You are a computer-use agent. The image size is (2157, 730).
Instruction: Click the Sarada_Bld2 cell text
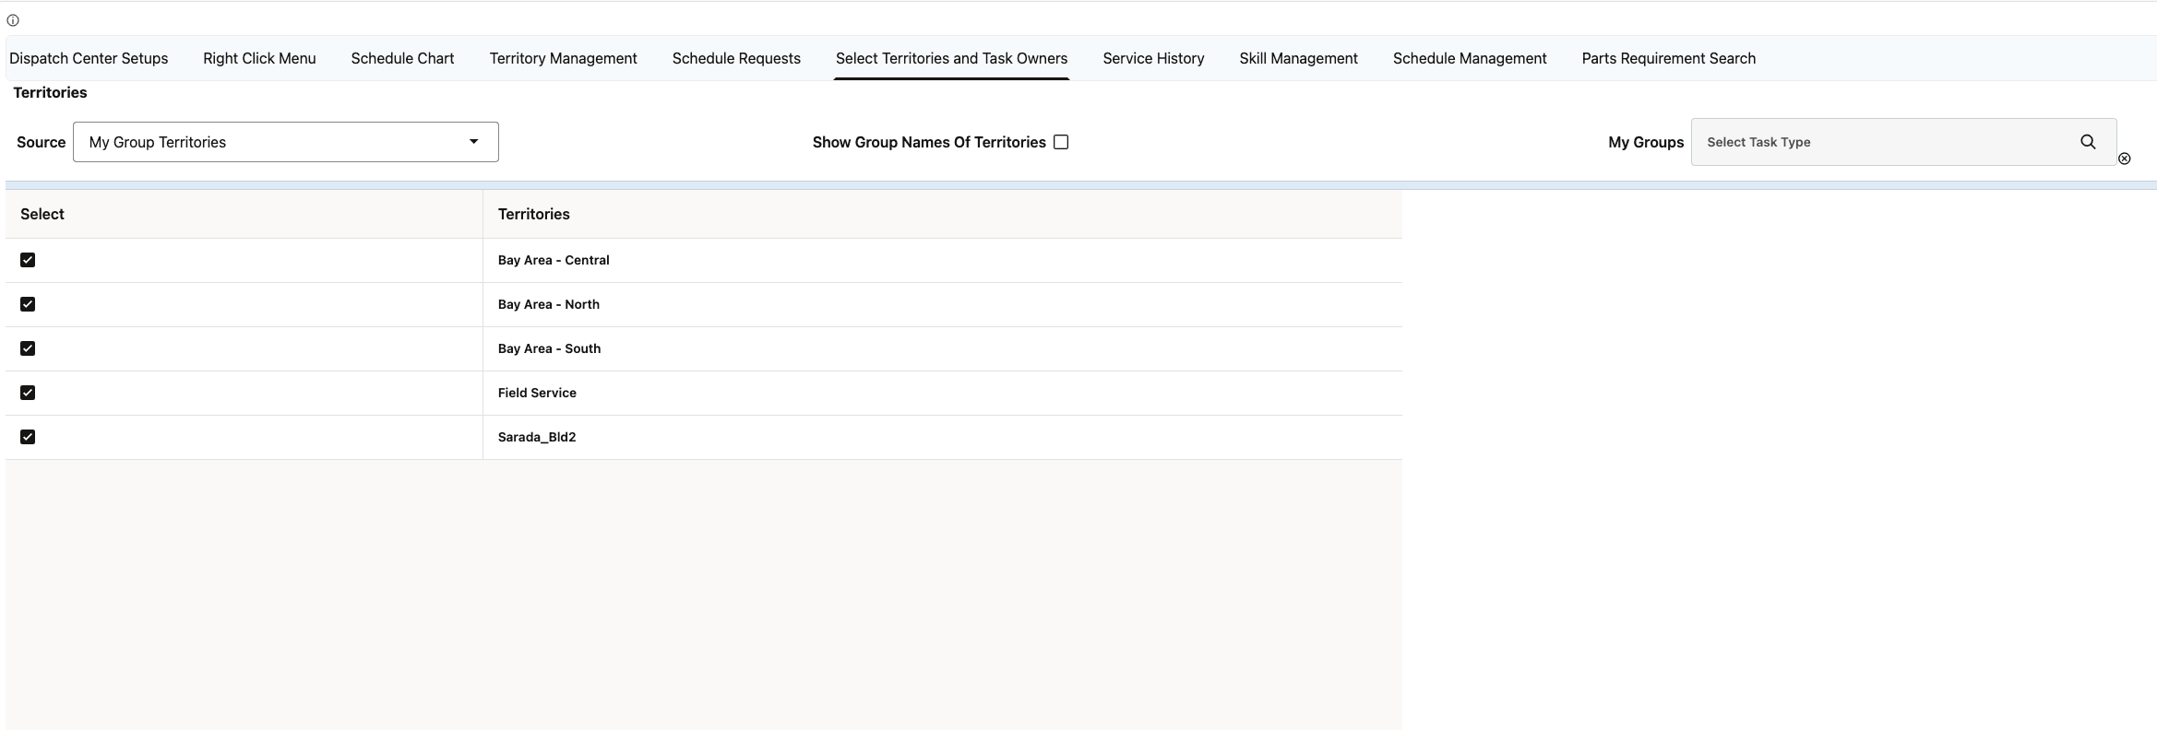(537, 437)
